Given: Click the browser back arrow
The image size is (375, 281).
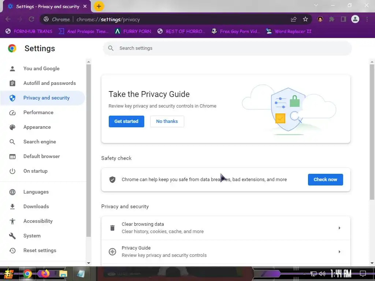Looking at the screenshot, I should coord(8,19).
